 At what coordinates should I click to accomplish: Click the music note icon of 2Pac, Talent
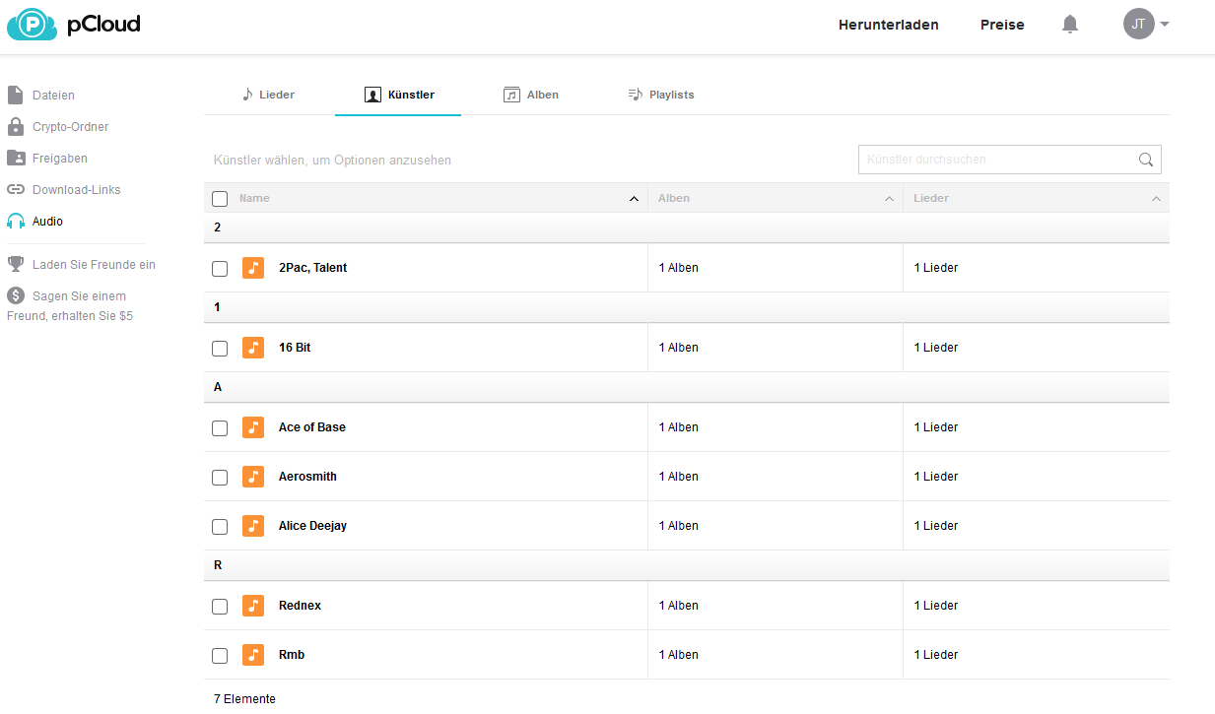[x=253, y=268]
